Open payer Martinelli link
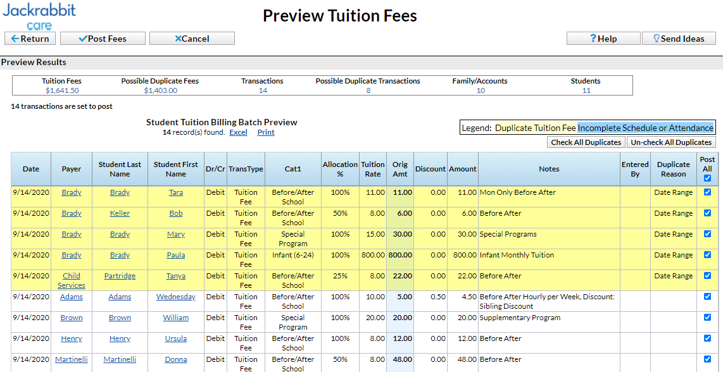This screenshot has width=723, height=372. pyautogui.click(x=72, y=359)
